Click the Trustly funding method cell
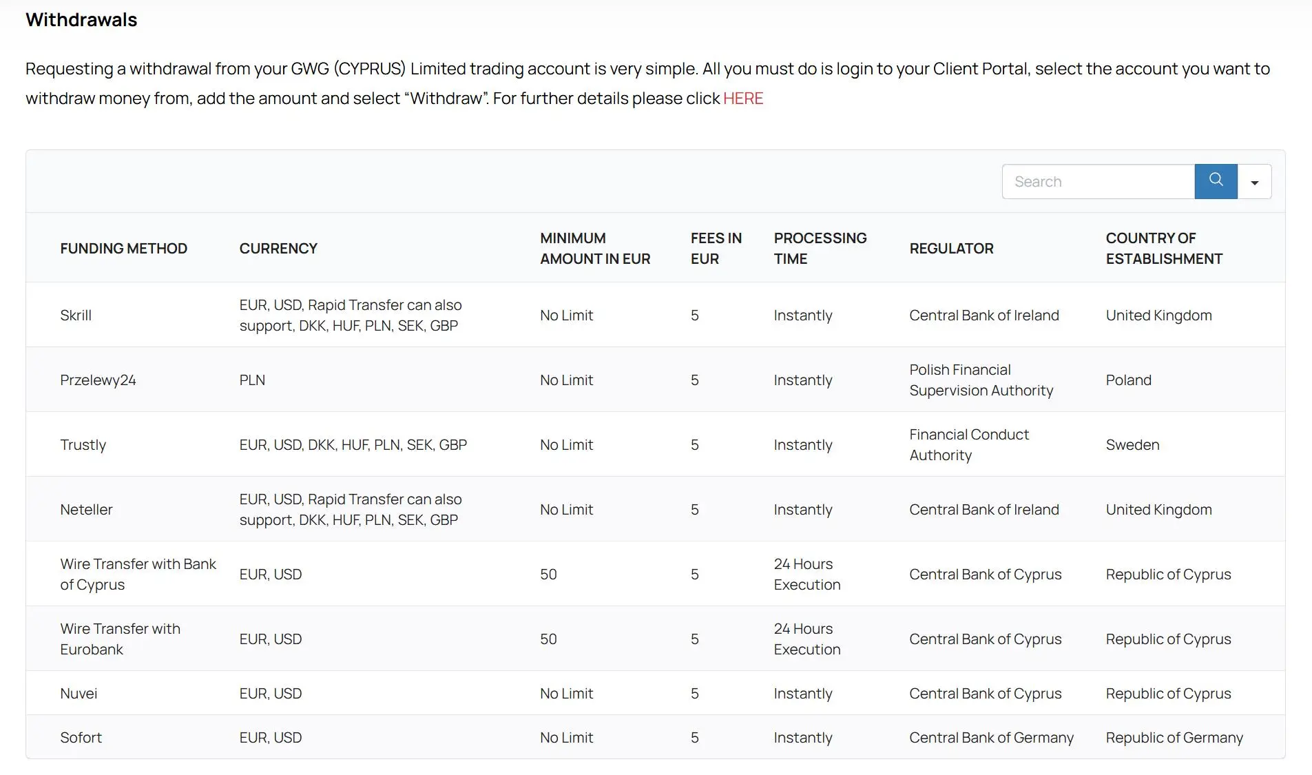1312x775 pixels. point(83,444)
